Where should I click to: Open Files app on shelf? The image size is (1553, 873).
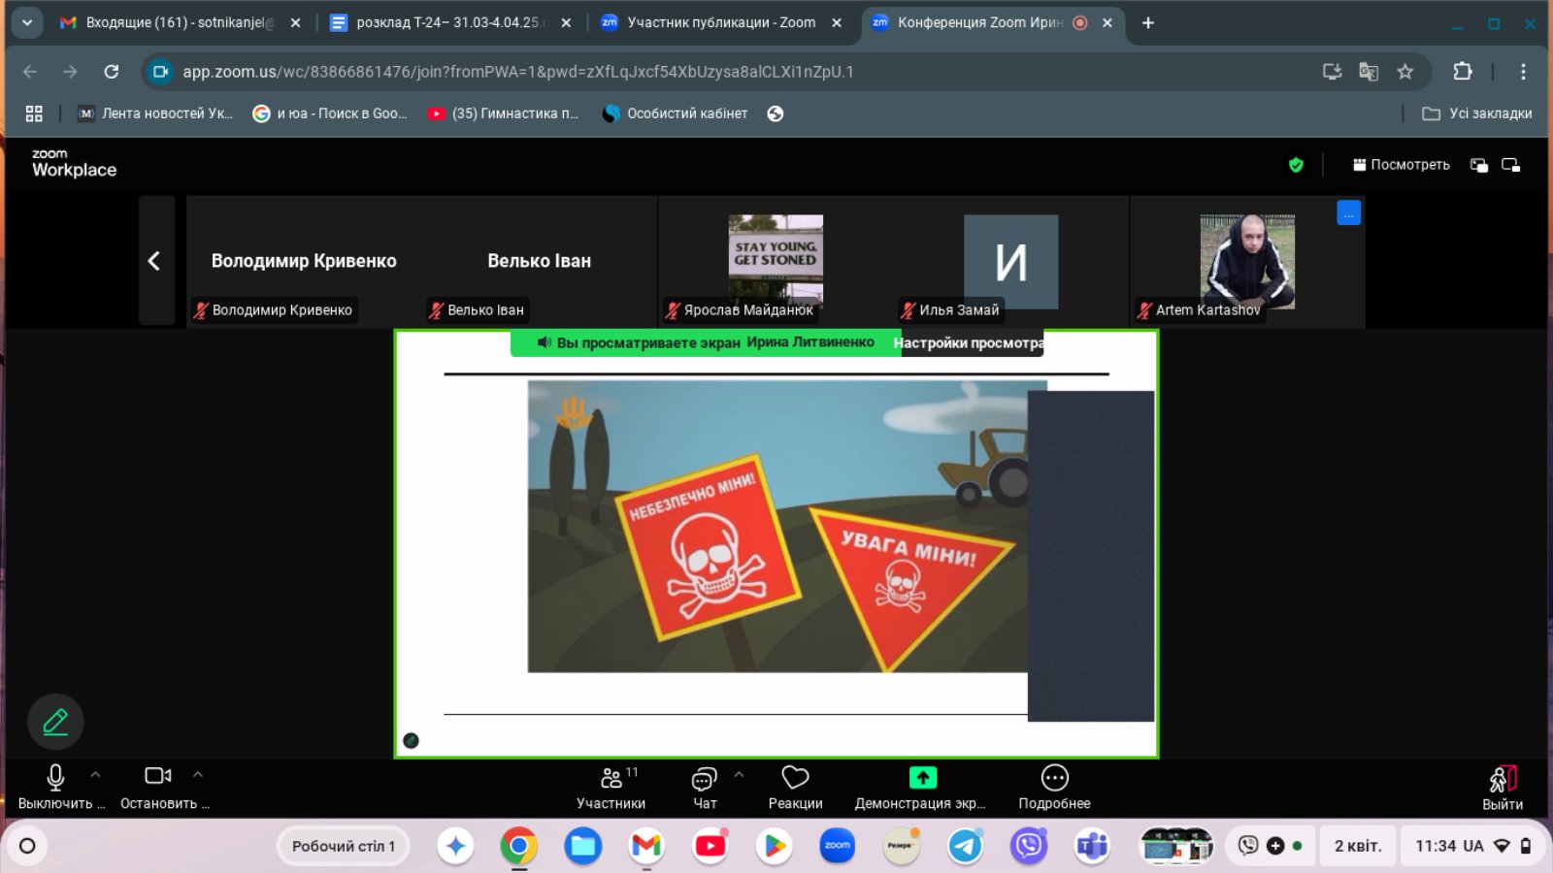(582, 846)
